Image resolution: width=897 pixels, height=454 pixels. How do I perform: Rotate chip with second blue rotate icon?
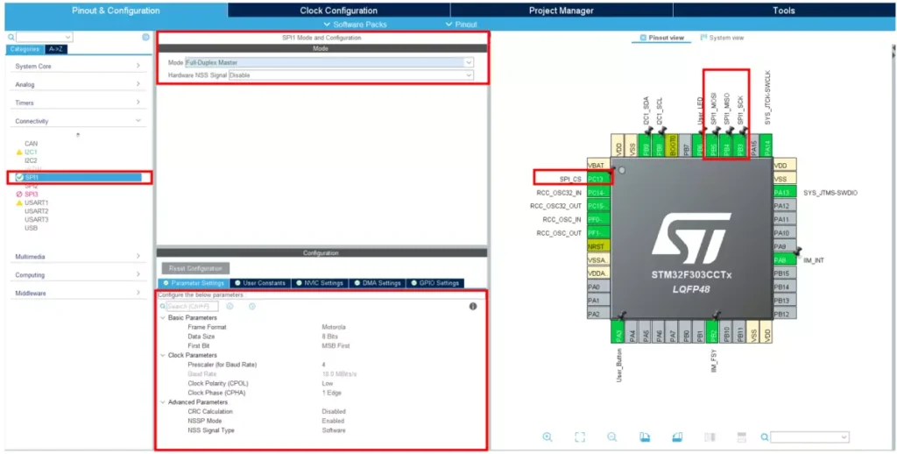pyautogui.click(x=676, y=436)
